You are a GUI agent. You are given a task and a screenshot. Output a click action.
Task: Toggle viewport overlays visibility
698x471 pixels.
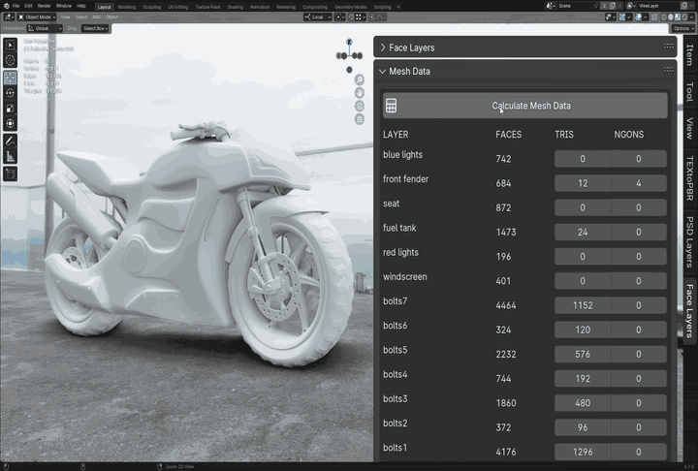click(x=638, y=16)
